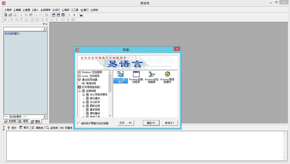Open the R.运行 menu
290x164 pixels.
pos(56,10)
